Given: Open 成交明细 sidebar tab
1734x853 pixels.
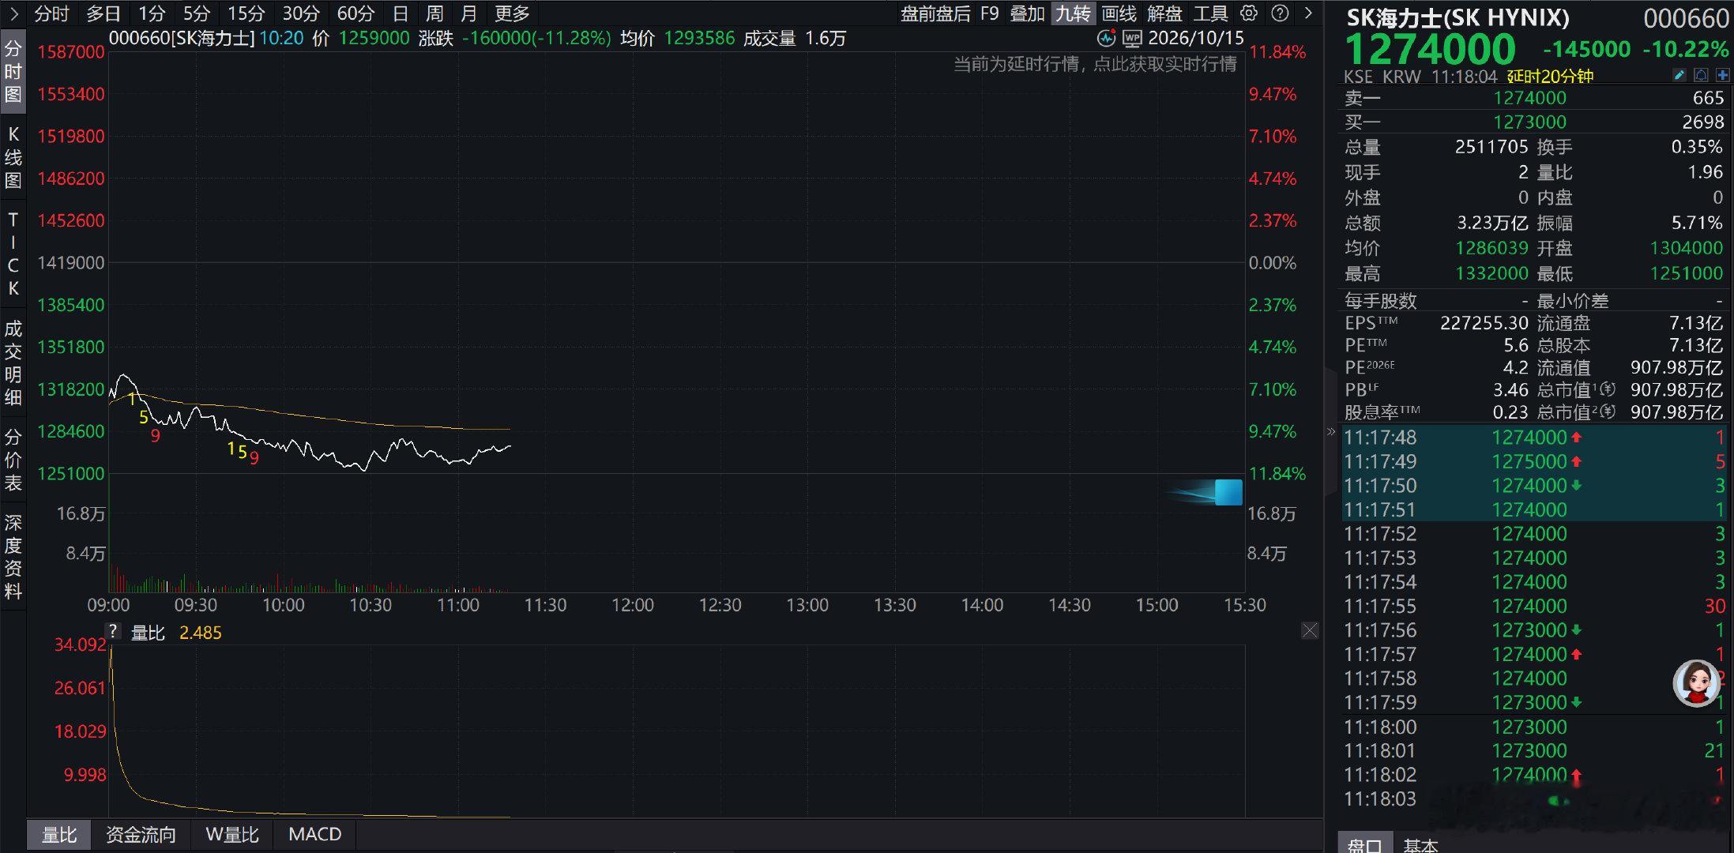Looking at the screenshot, I should tap(13, 363).
